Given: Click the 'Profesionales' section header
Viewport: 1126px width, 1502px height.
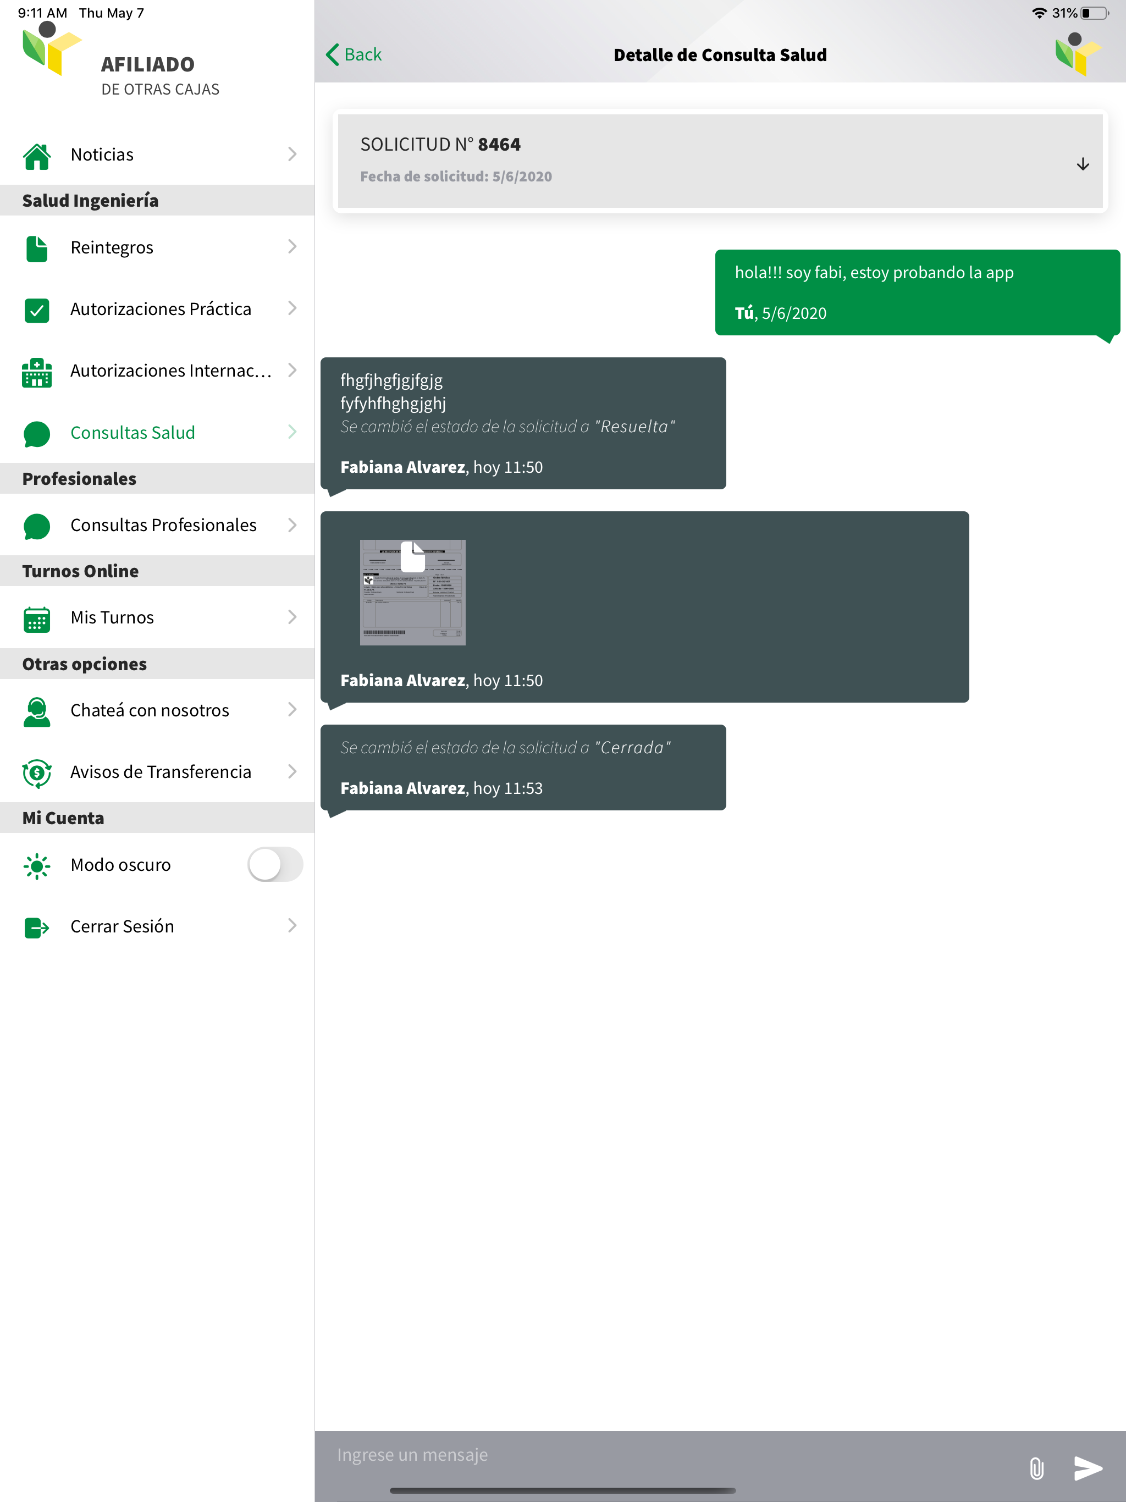Looking at the screenshot, I should click(x=80, y=479).
